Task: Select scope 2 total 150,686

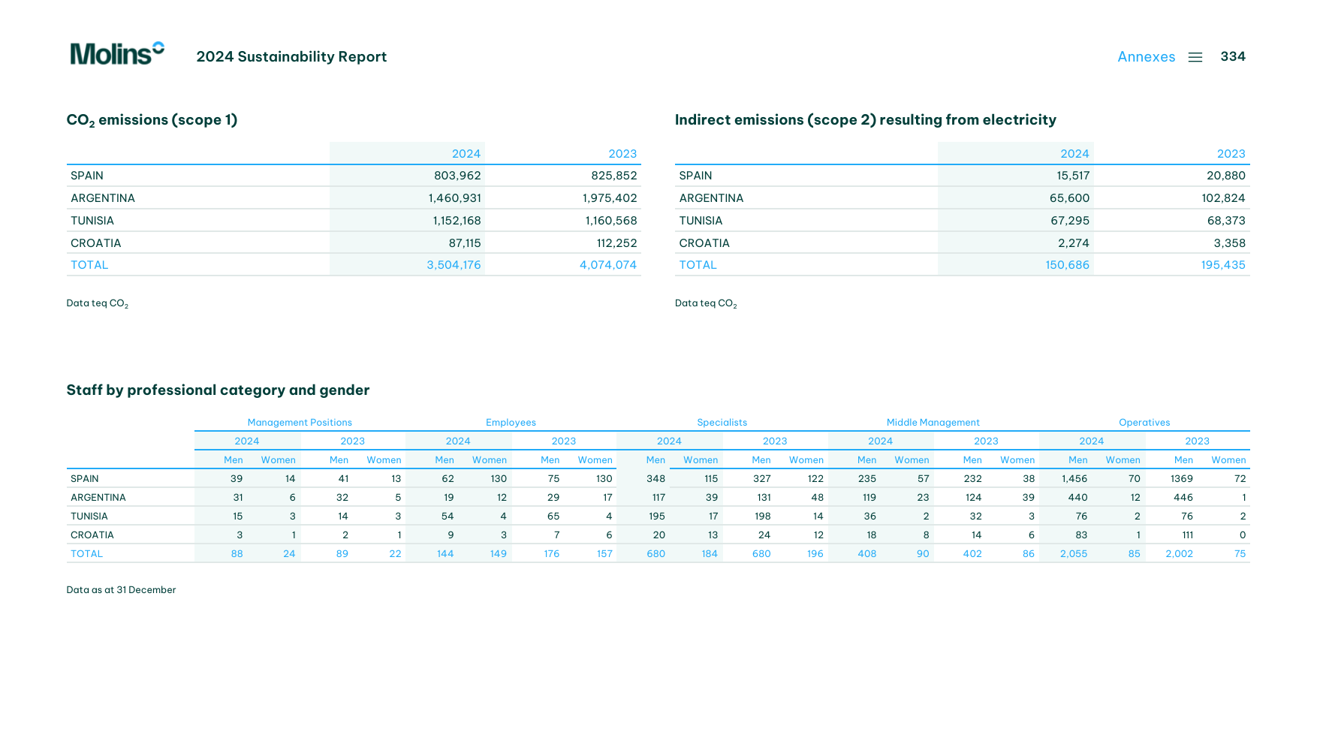Action: click(1067, 265)
